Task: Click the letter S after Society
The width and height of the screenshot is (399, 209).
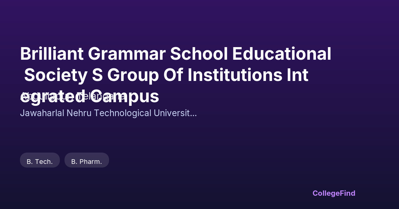Action: point(97,75)
